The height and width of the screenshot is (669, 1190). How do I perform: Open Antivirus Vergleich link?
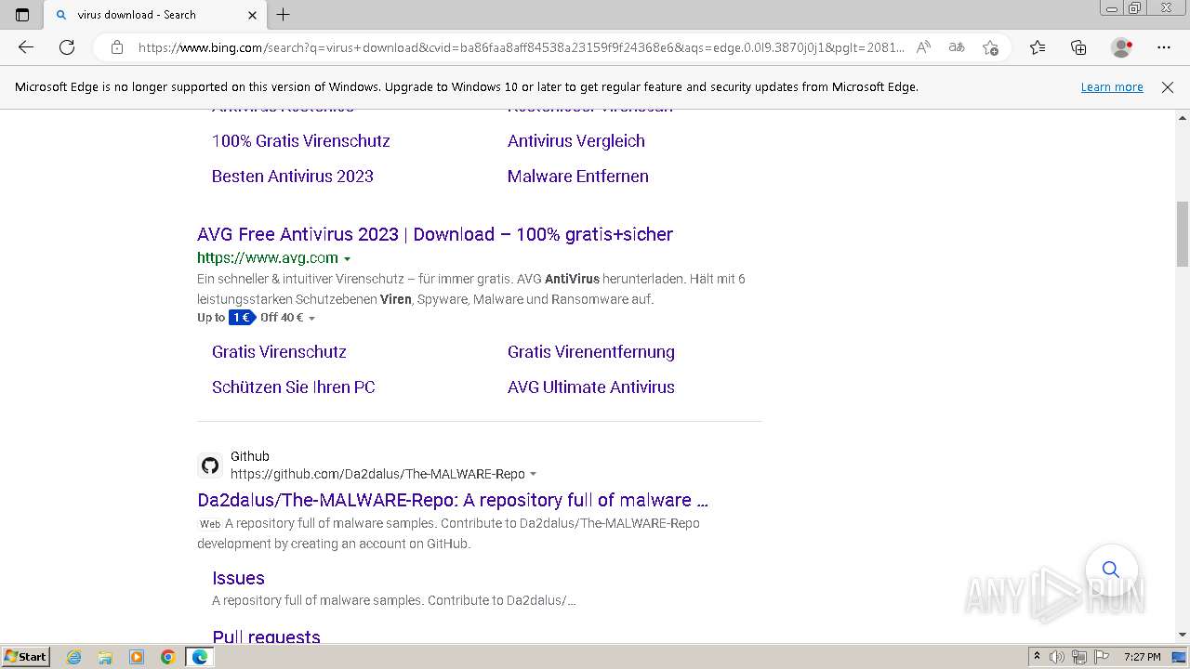[575, 141]
